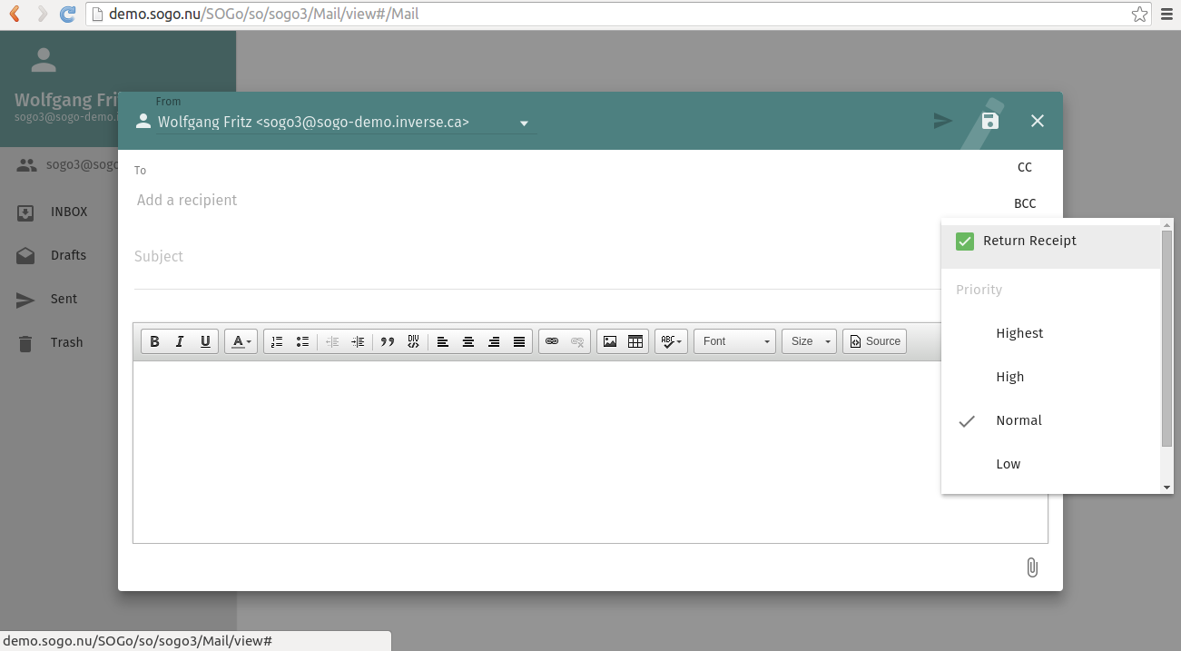1181x651 pixels.
Task: Insert a table into the message
Action: coord(635,341)
